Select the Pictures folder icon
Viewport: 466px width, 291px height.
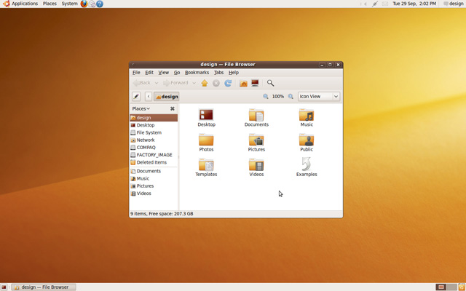pos(256,140)
